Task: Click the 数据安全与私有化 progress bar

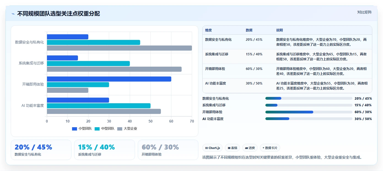Action: [309, 98]
